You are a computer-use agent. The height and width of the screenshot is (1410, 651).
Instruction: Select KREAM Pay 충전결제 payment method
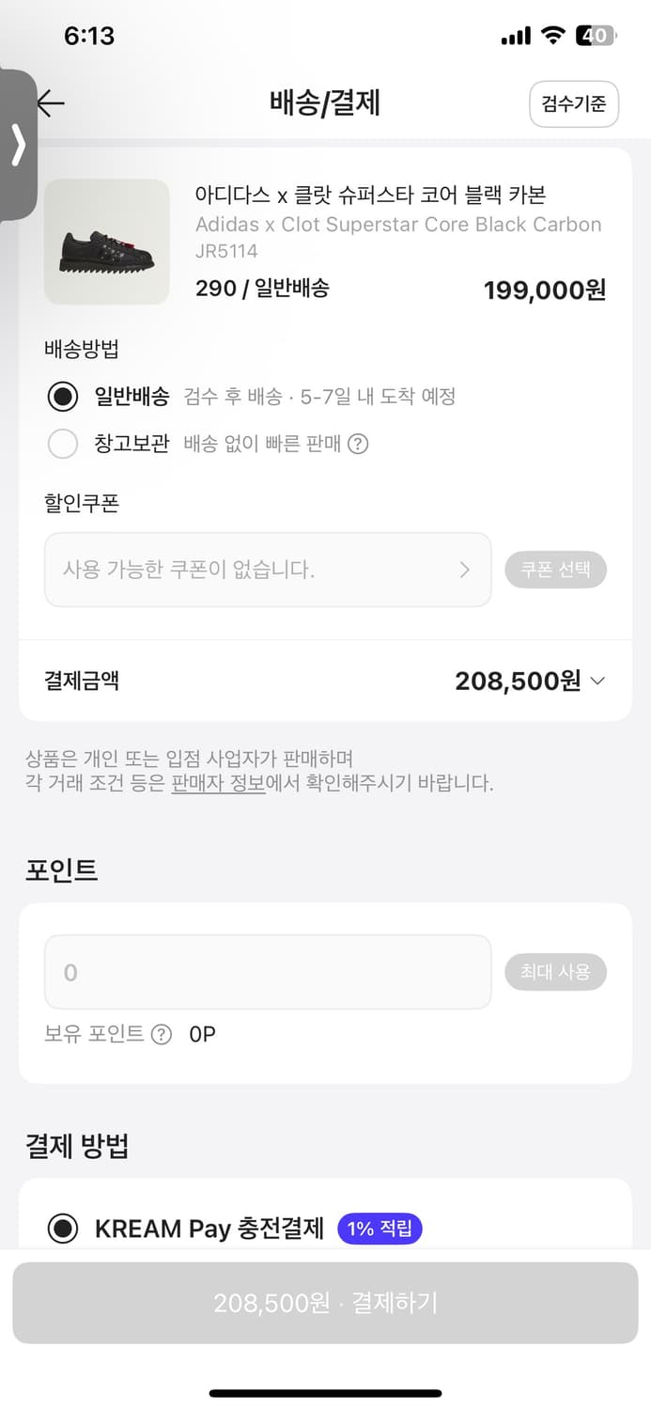click(x=63, y=1228)
